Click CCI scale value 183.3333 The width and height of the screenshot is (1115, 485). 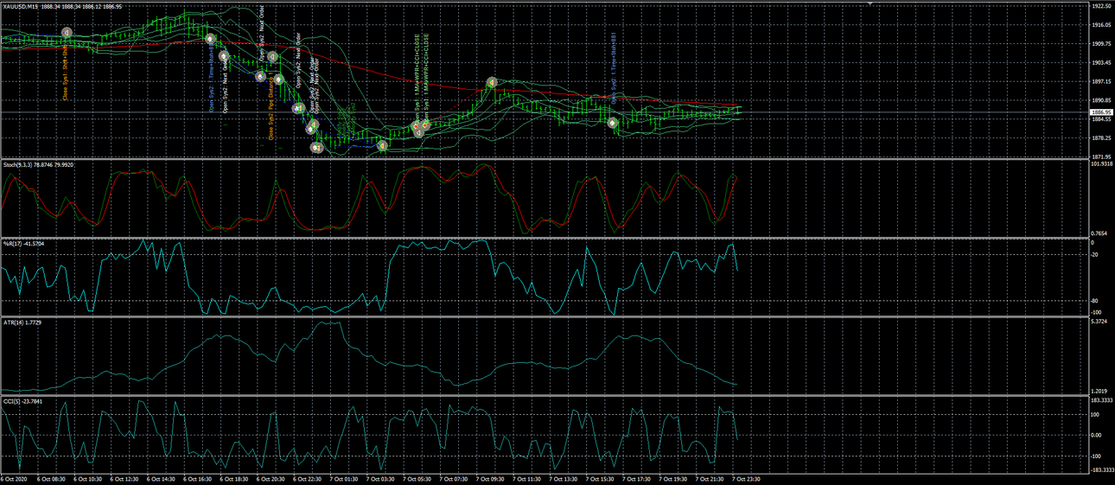[x=1102, y=401]
